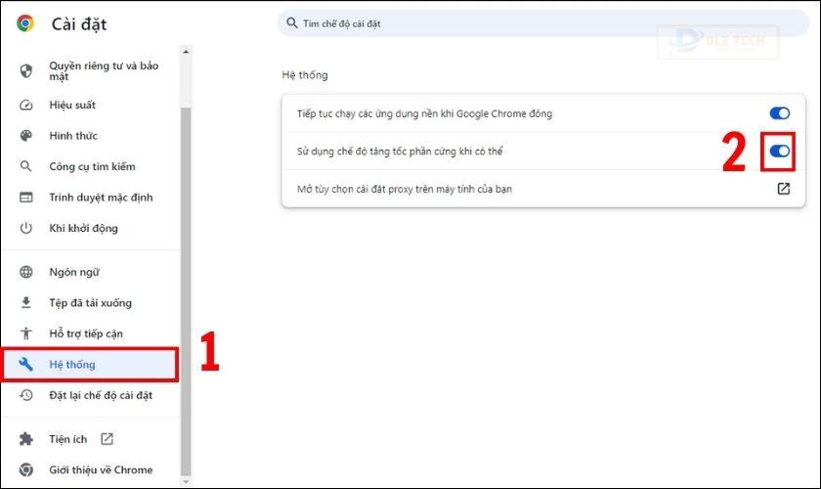Toggle hardware acceleration switch
The width and height of the screenshot is (821, 489).
coord(780,152)
